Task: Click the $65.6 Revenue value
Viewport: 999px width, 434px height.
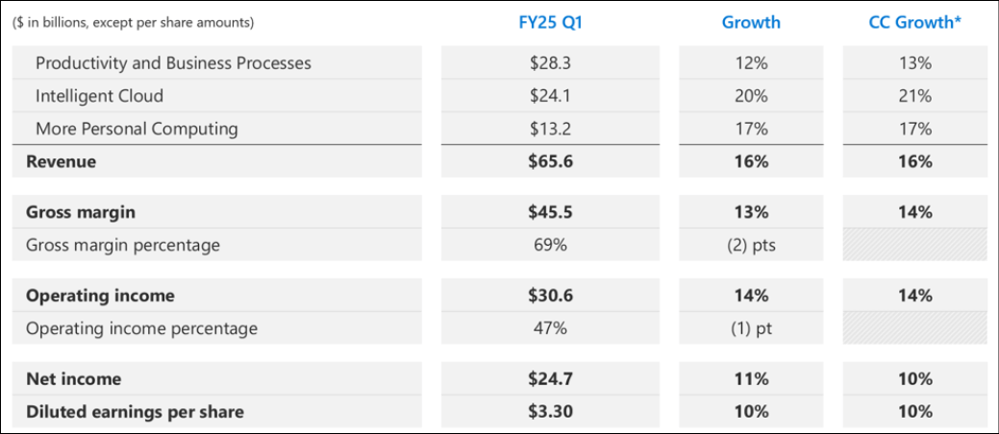Action: point(550,161)
